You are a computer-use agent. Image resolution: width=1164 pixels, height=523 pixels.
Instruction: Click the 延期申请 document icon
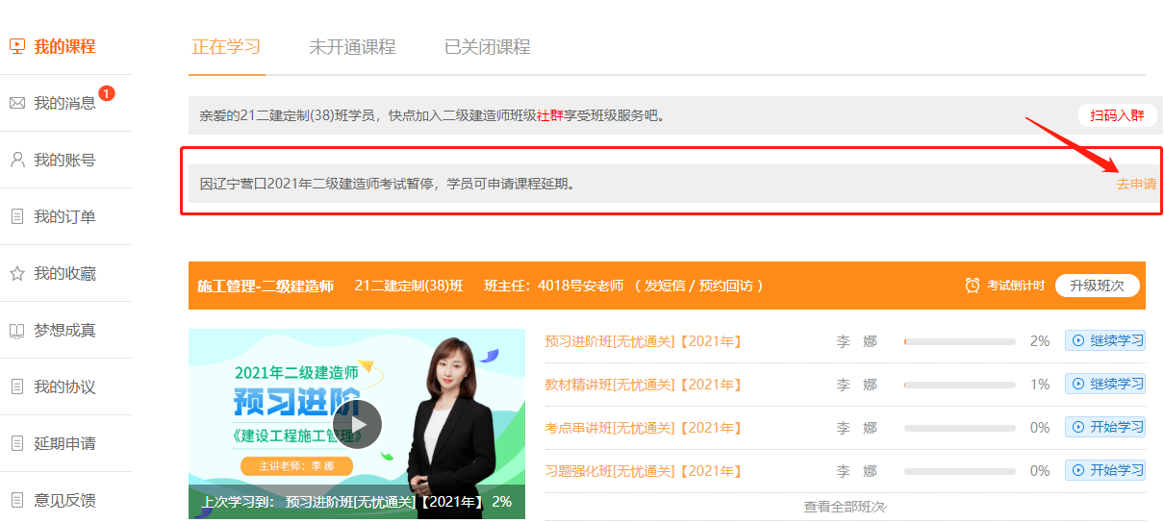pos(17,444)
